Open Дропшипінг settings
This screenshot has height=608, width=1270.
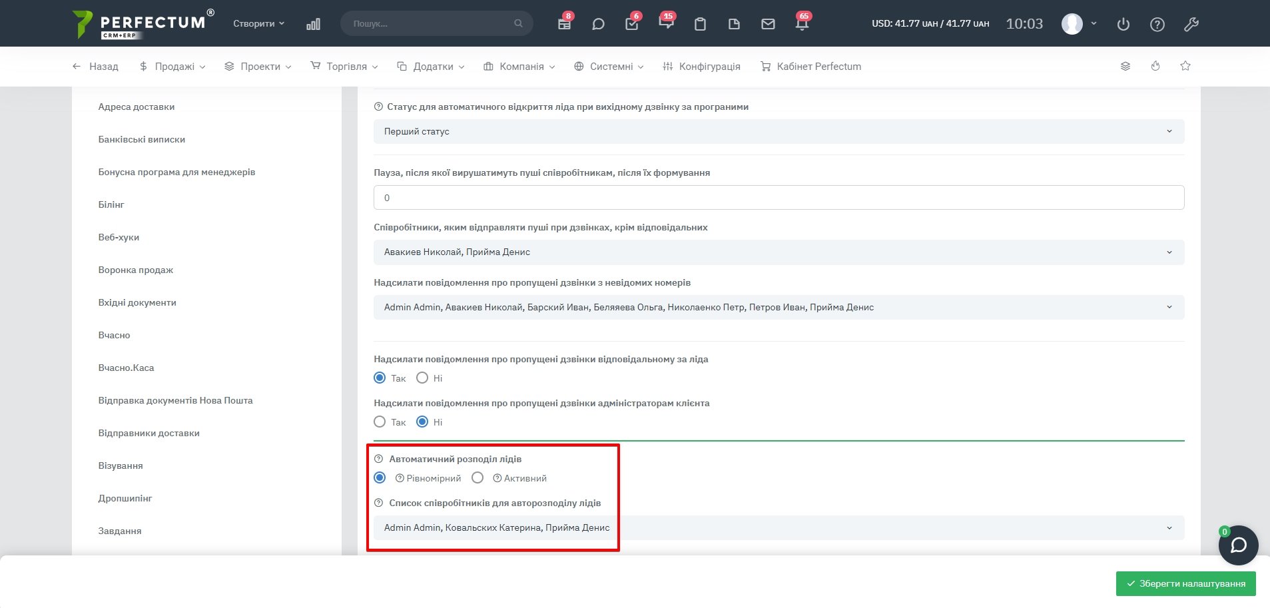[x=125, y=498]
